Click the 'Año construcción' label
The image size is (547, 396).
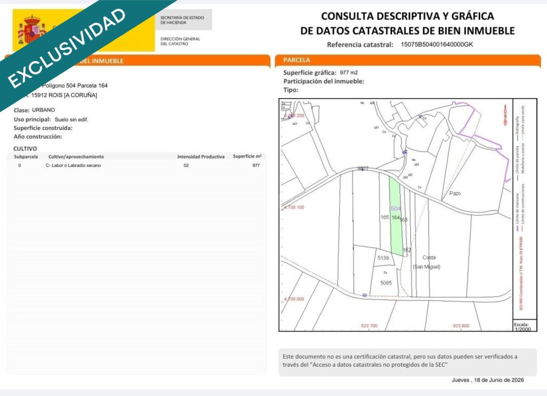38,137
